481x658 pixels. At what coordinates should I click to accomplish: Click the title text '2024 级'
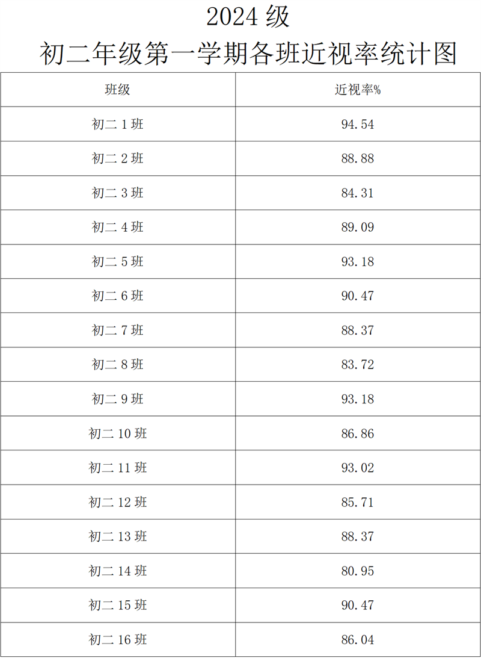point(248,17)
